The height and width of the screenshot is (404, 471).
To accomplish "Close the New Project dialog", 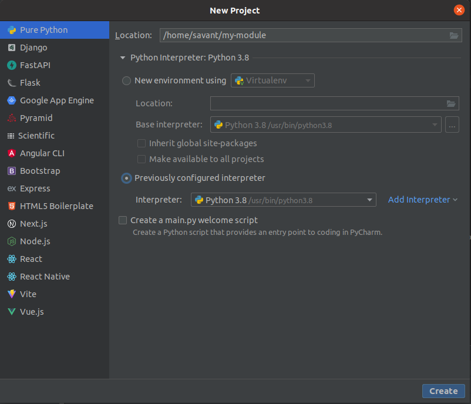I will [459, 10].
